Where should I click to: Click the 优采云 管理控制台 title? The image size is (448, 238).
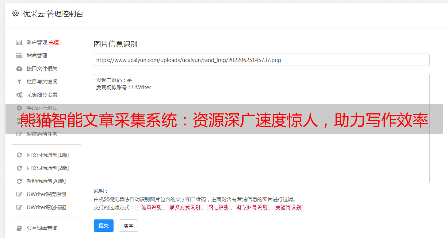(x=53, y=14)
